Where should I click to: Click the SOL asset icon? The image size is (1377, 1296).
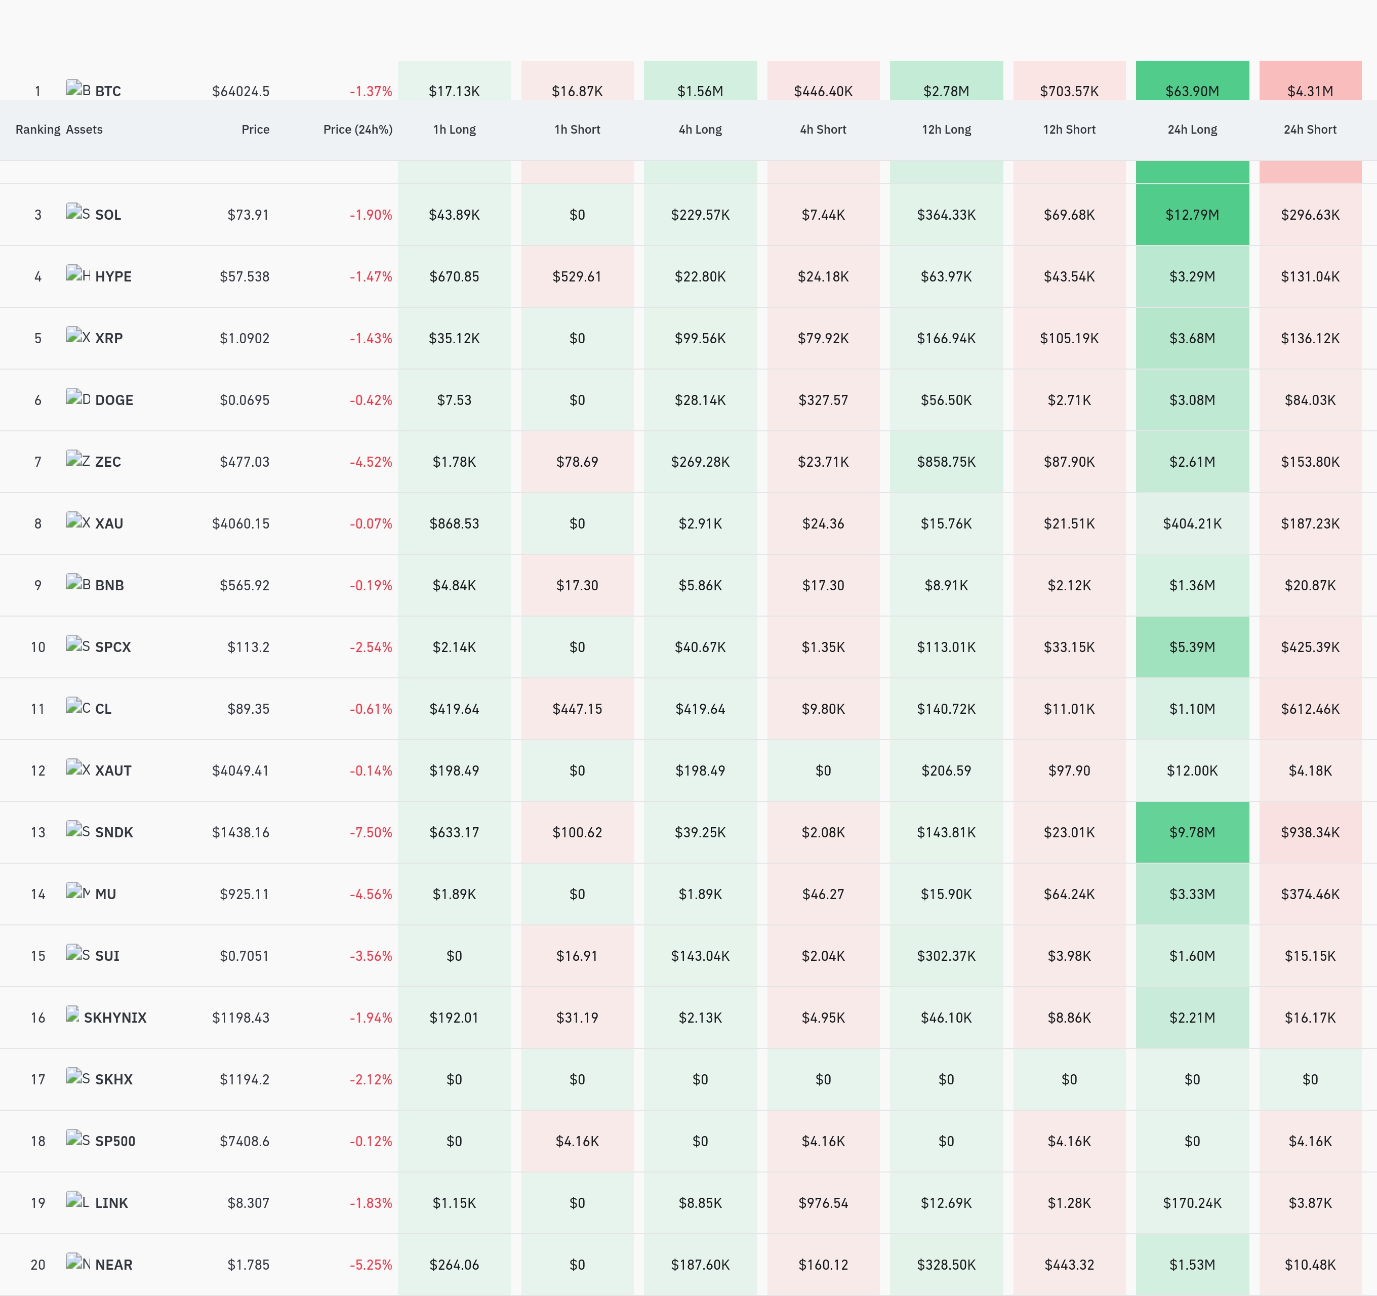[x=77, y=212]
